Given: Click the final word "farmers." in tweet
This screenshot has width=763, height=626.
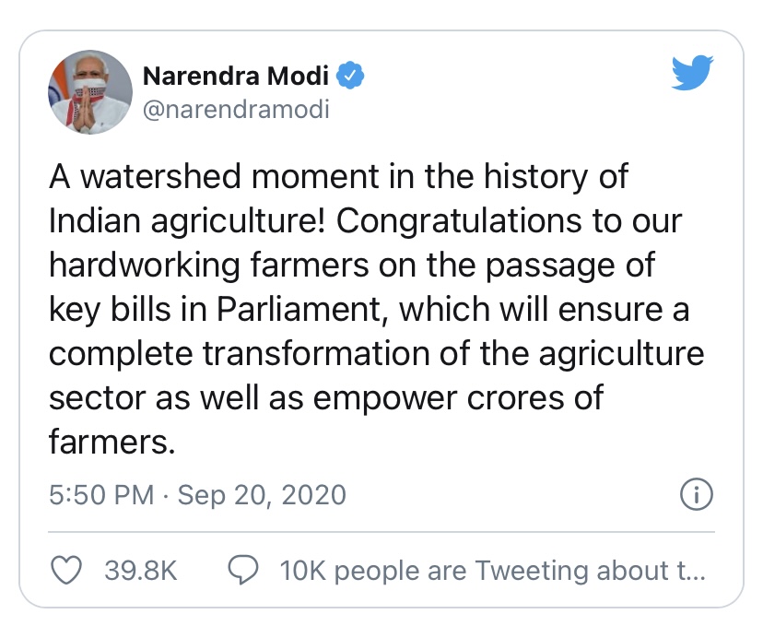Looking at the screenshot, I should (x=112, y=443).
